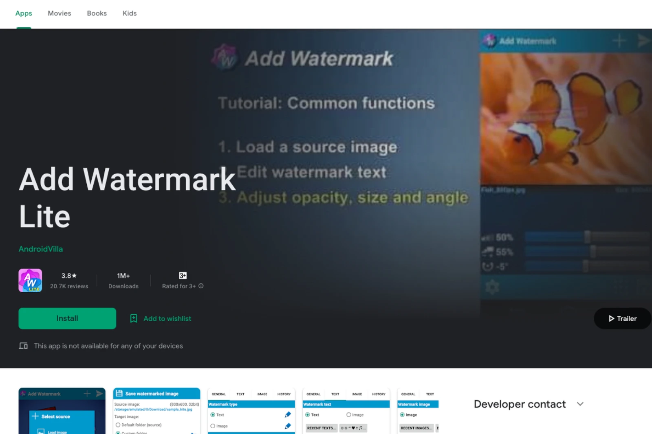Open the HISTORY tab in the settings screenshot

pos(284,394)
